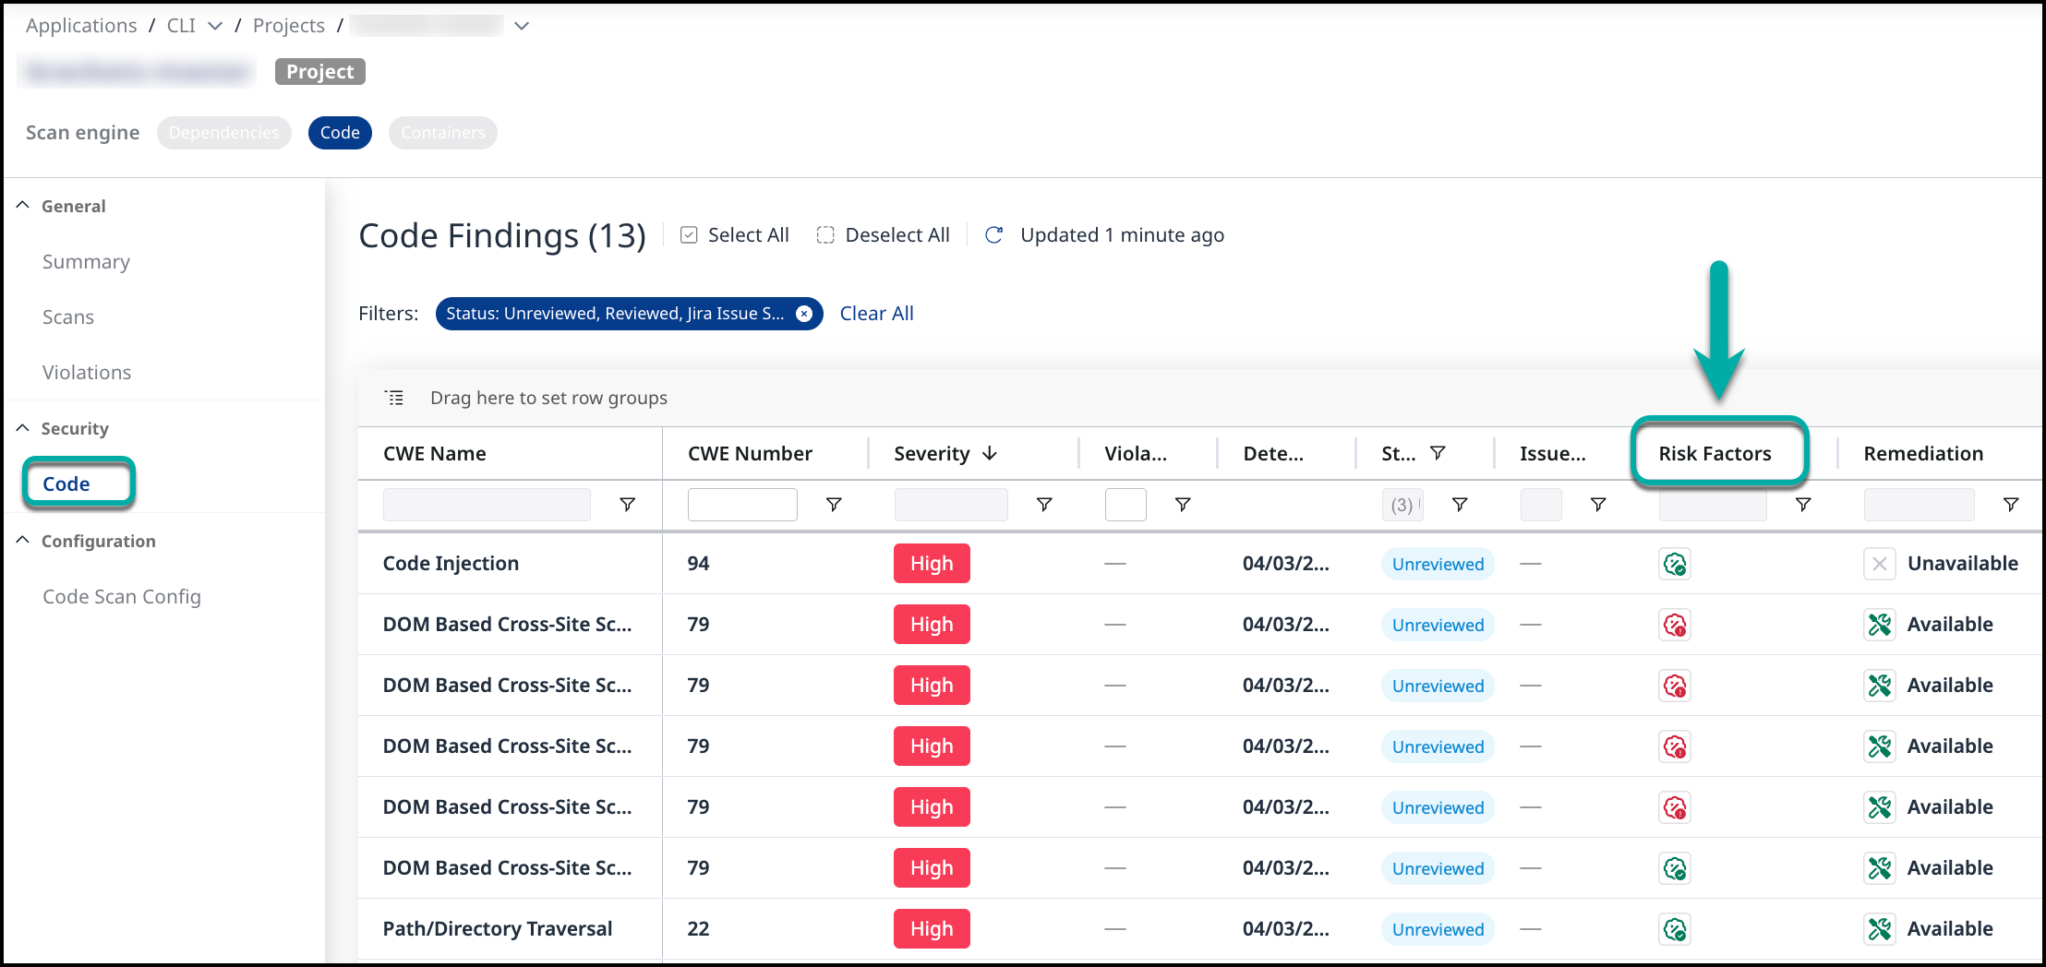This screenshot has width=2046, height=967.
Task: Click the row groups list icon
Action: tap(394, 398)
